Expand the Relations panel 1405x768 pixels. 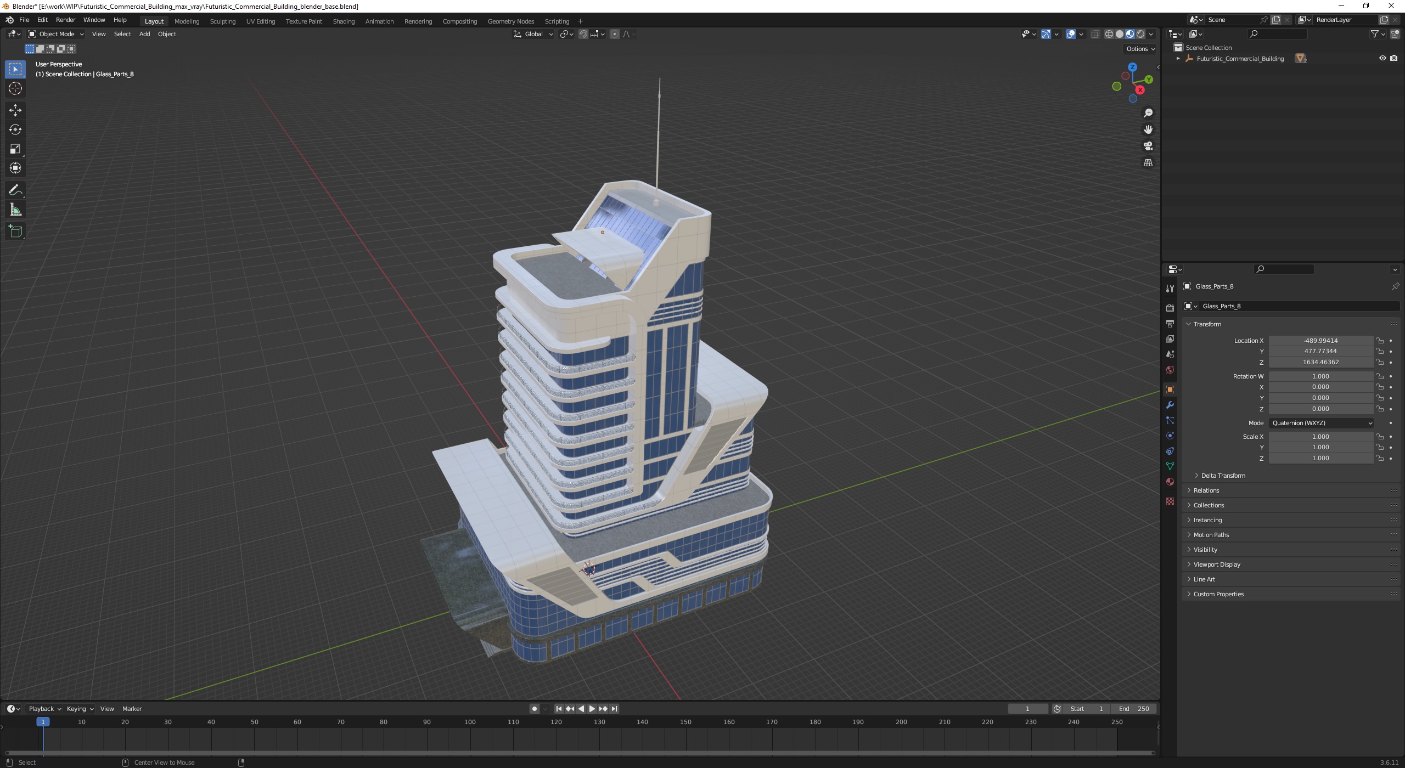point(1206,490)
